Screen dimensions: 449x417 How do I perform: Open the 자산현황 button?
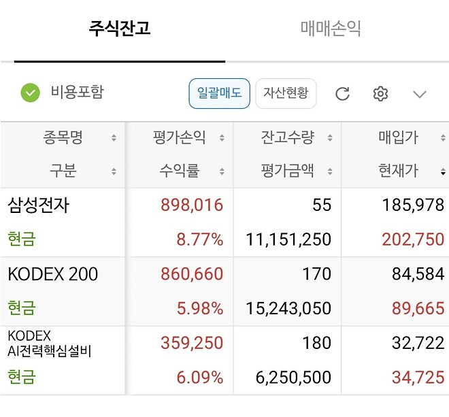(x=286, y=93)
